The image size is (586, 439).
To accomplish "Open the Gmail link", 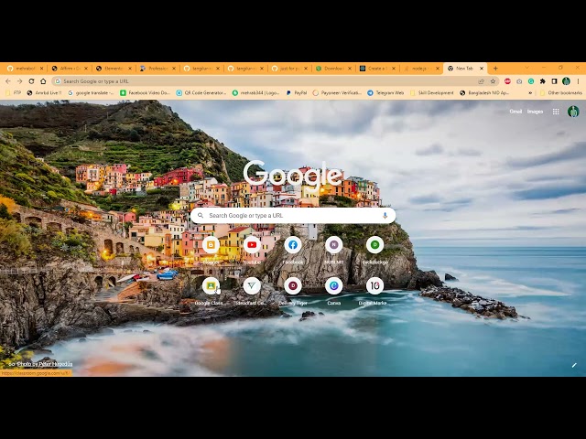I will (x=515, y=112).
